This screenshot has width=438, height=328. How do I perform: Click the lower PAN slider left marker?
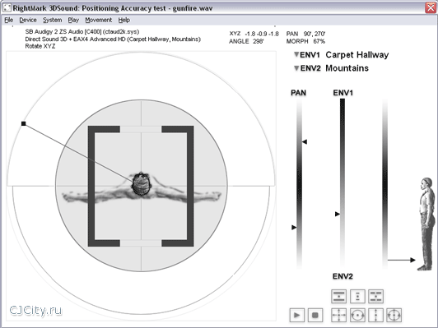coord(294,228)
